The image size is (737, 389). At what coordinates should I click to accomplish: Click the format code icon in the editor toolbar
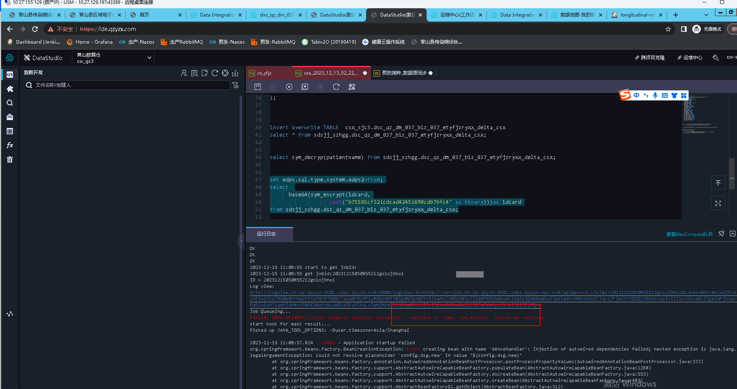click(352, 87)
